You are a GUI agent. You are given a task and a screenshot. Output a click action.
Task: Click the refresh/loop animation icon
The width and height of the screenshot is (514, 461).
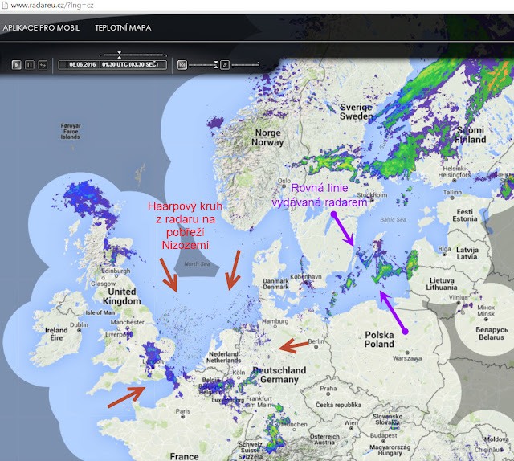pos(43,64)
